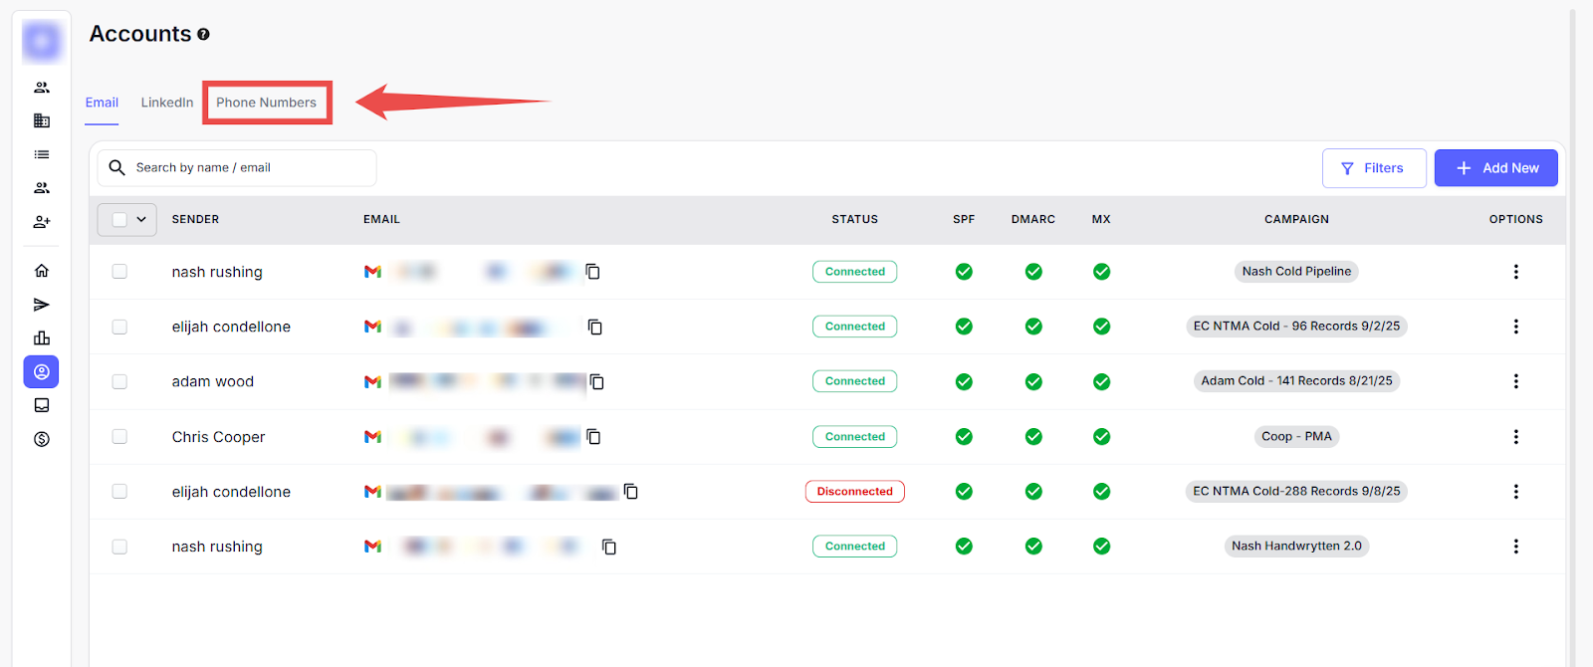Tick the checkbox for adam wood
The height and width of the screenshot is (667, 1593).
point(119,381)
